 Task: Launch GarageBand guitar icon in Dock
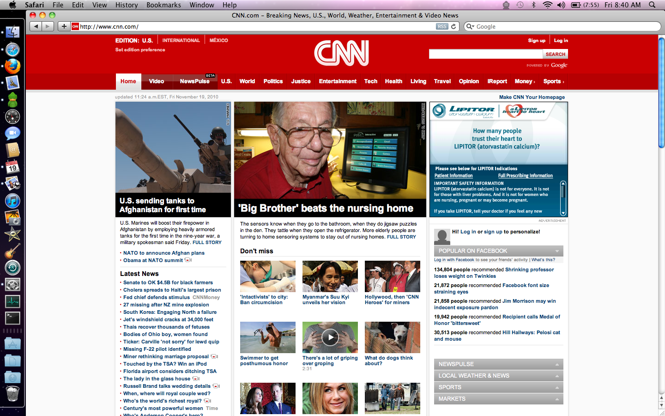coord(12,251)
